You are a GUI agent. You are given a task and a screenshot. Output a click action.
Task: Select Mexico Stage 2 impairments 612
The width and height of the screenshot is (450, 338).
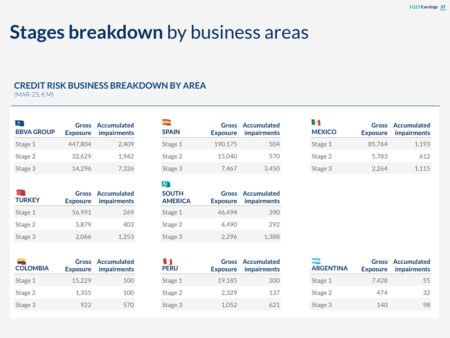(x=425, y=156)
